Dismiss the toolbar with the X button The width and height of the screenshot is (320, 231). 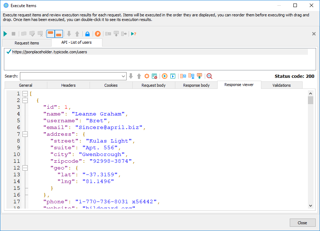pos(314,33)
